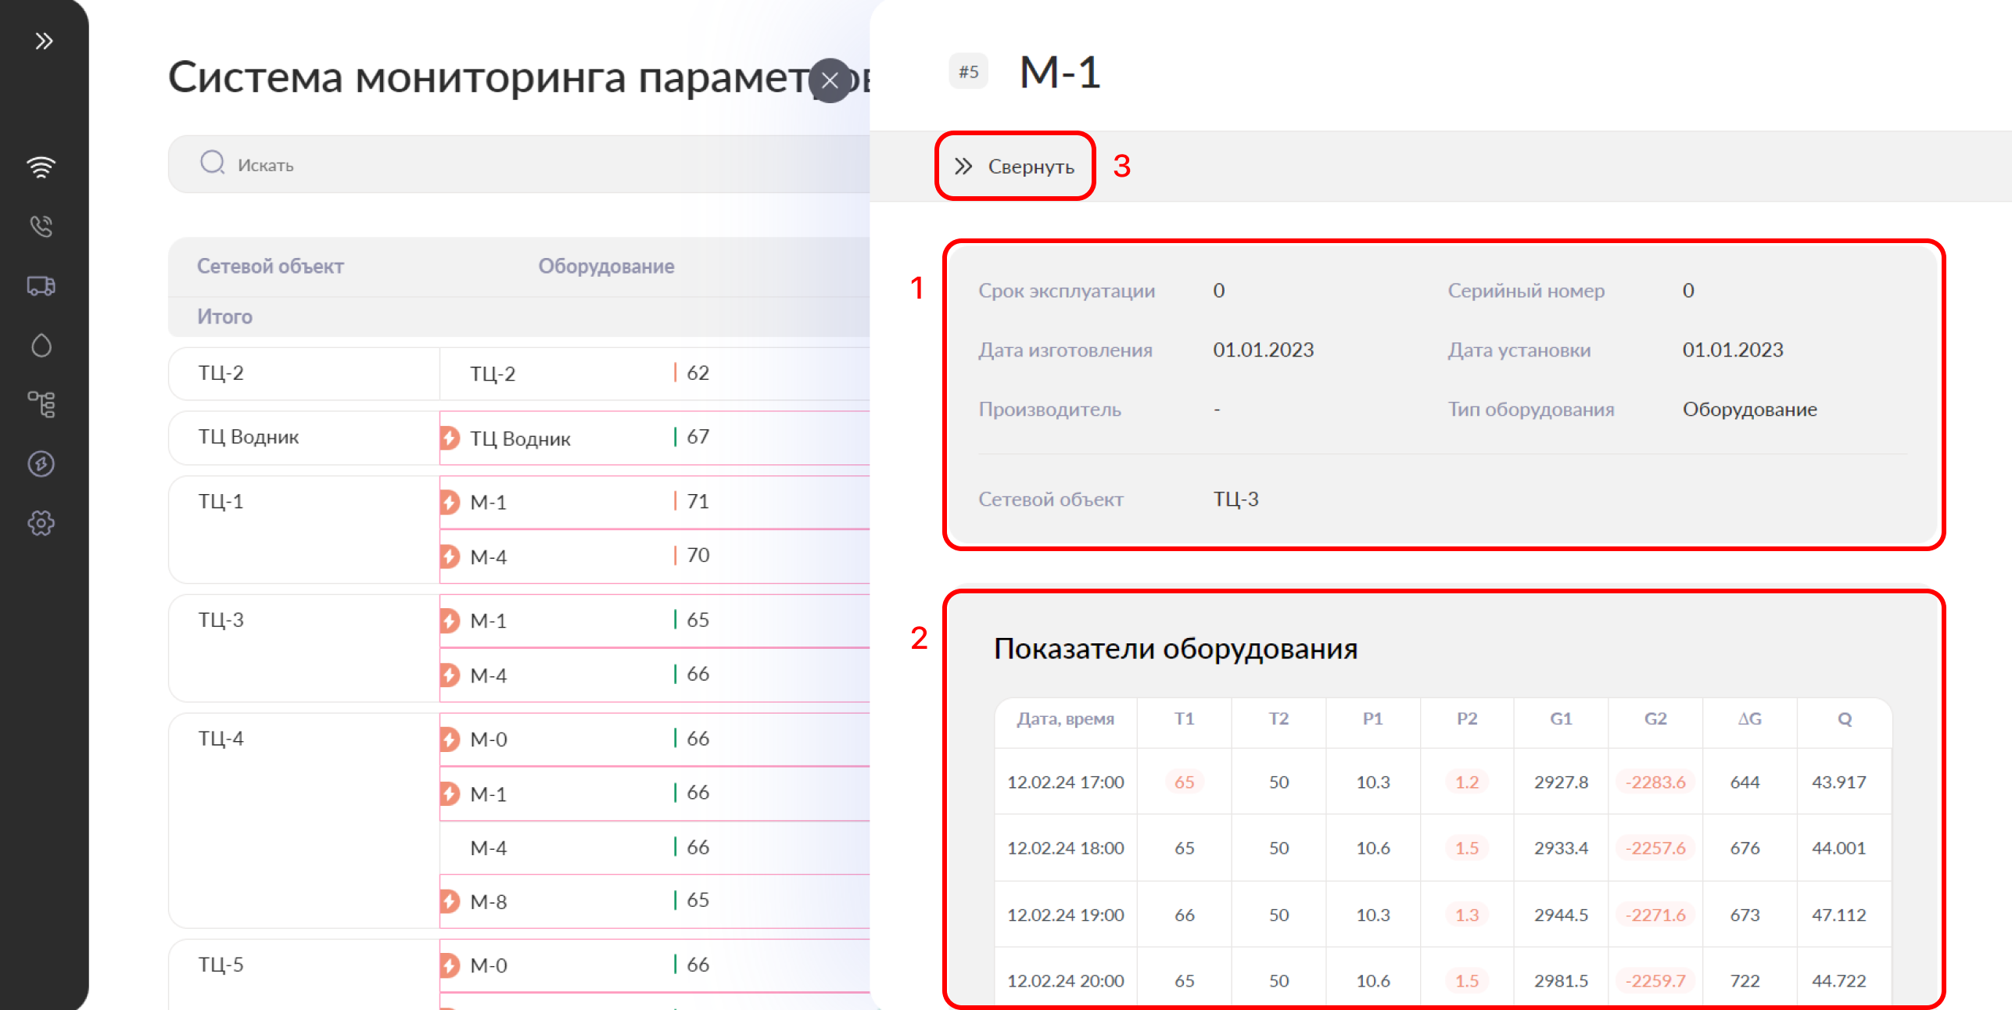This screenshot has height=1010, width=2012.
Task: Open the settings gear in sidebar
Action: (x=41, y=523)
